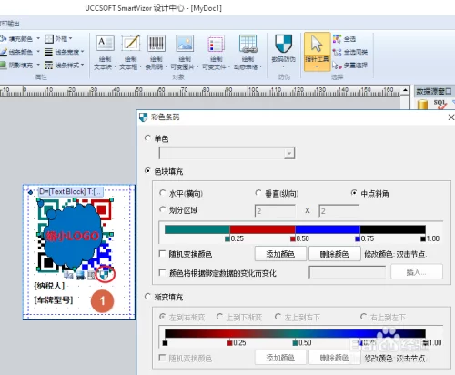Select the 中点斜角 midpoint diagonal radio

click(x=354, y=193)
